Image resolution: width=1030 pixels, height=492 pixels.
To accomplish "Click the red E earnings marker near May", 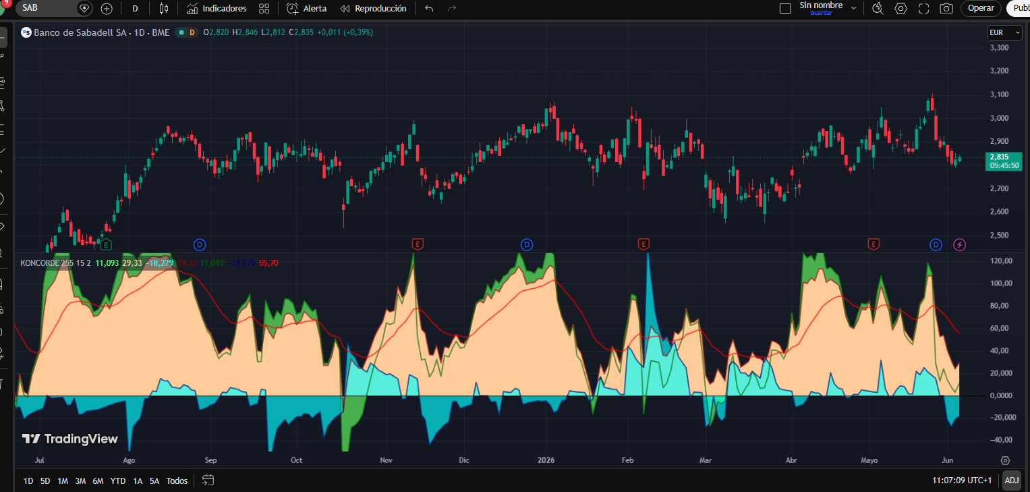I will (x=874, y=244).
